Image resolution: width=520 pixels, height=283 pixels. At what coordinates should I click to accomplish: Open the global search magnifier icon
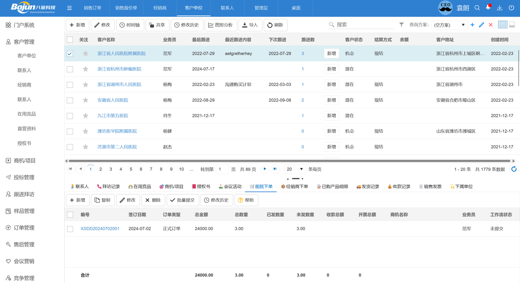478,7
